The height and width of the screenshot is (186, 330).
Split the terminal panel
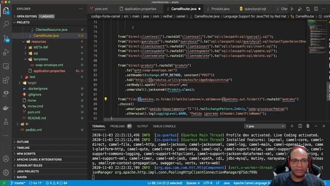click(300, 126)
